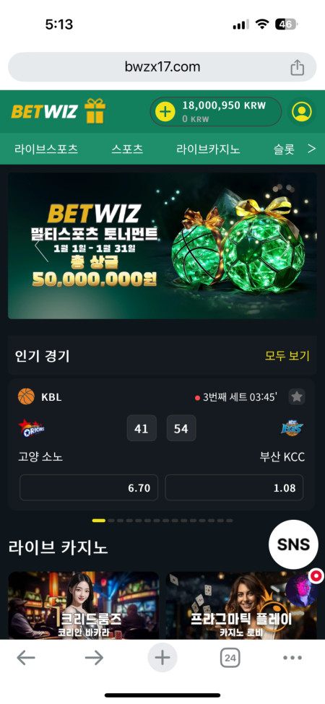Tap the browser forward arrow
325x704 pixels.
(x=95, y=659)
